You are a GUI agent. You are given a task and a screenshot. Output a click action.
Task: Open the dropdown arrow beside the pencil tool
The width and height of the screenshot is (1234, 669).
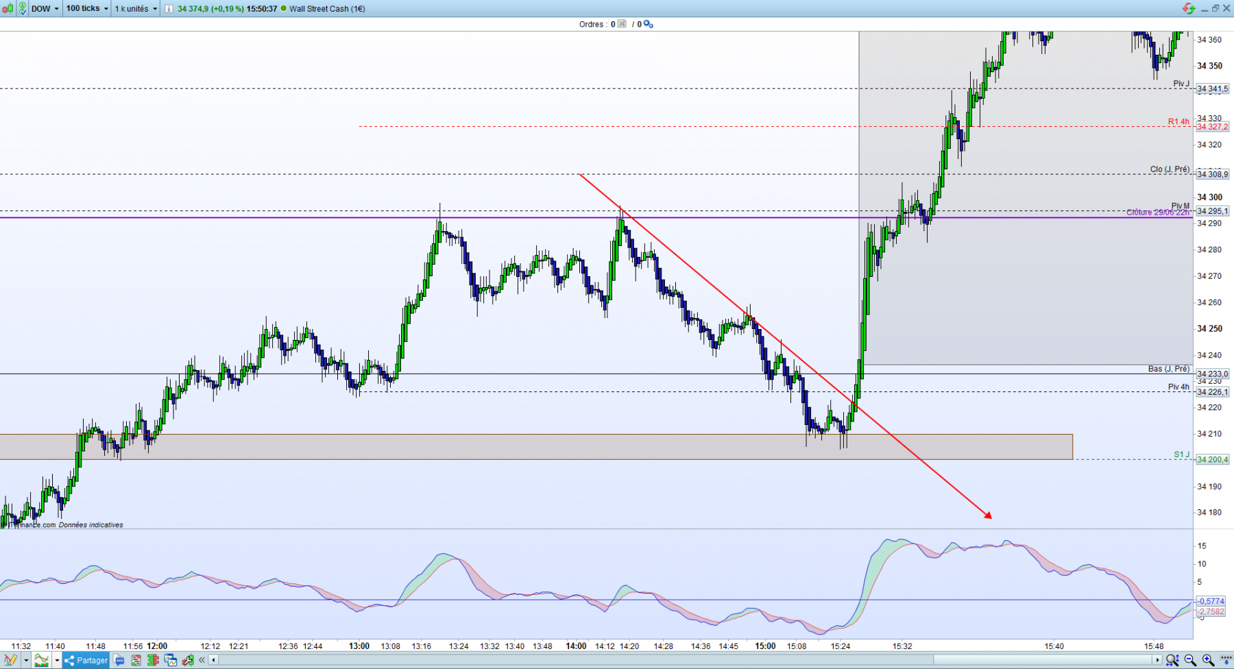point(26,660)
